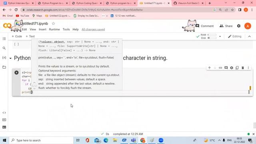Open the Editing mode dropdown
The width and height of the screenshot is (256, 144).
pos(235,36)
